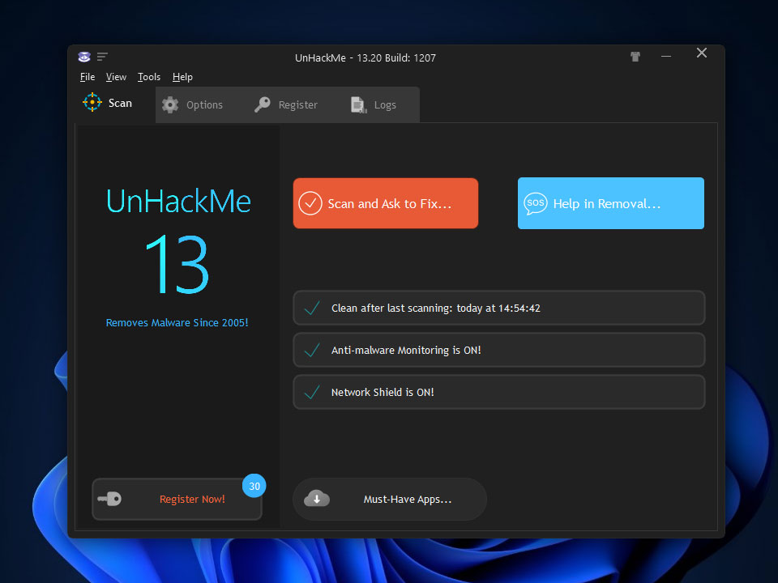Screen dimensions: 778x583
Task: Click the blue 30 notification badge
Action: click(x=254, y=486)
